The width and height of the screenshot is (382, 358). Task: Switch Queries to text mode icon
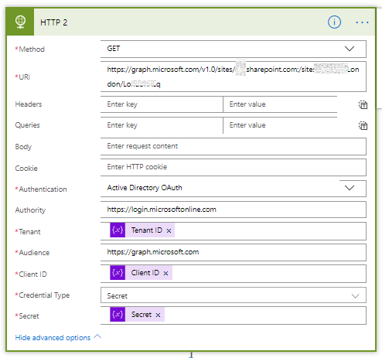point(363,125)
